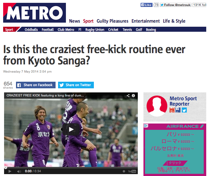Click Share on Facebook button

coord(36,85)
